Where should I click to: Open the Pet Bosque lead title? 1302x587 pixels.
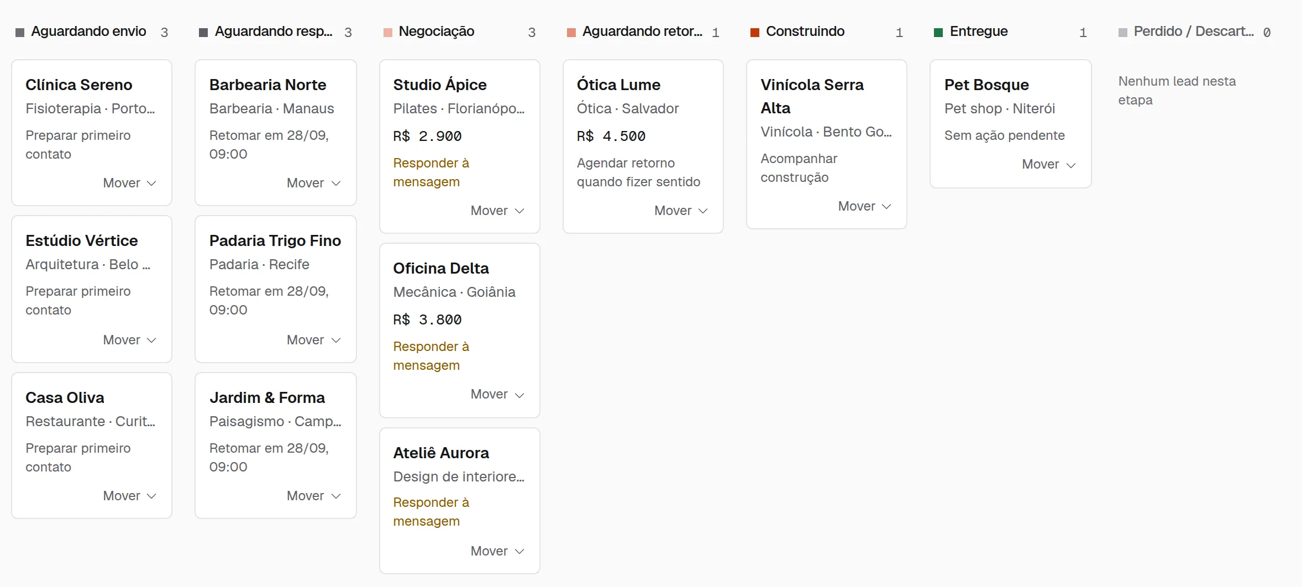(x=986, y=85)
